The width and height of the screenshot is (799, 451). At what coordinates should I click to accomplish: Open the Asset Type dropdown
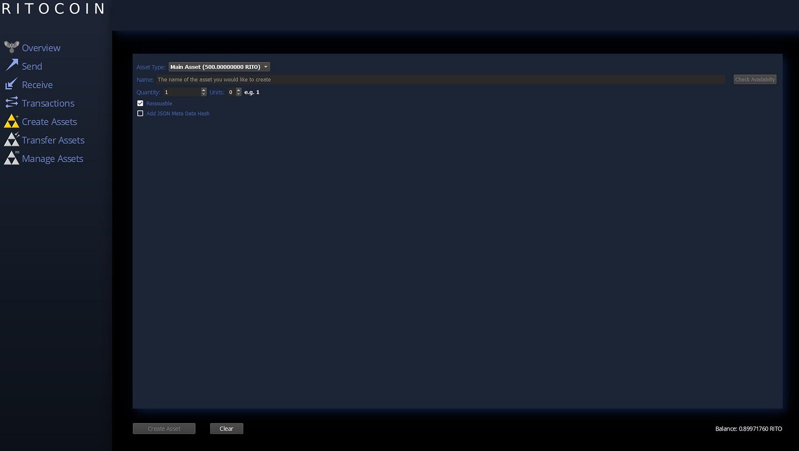[x=219, y=67]
